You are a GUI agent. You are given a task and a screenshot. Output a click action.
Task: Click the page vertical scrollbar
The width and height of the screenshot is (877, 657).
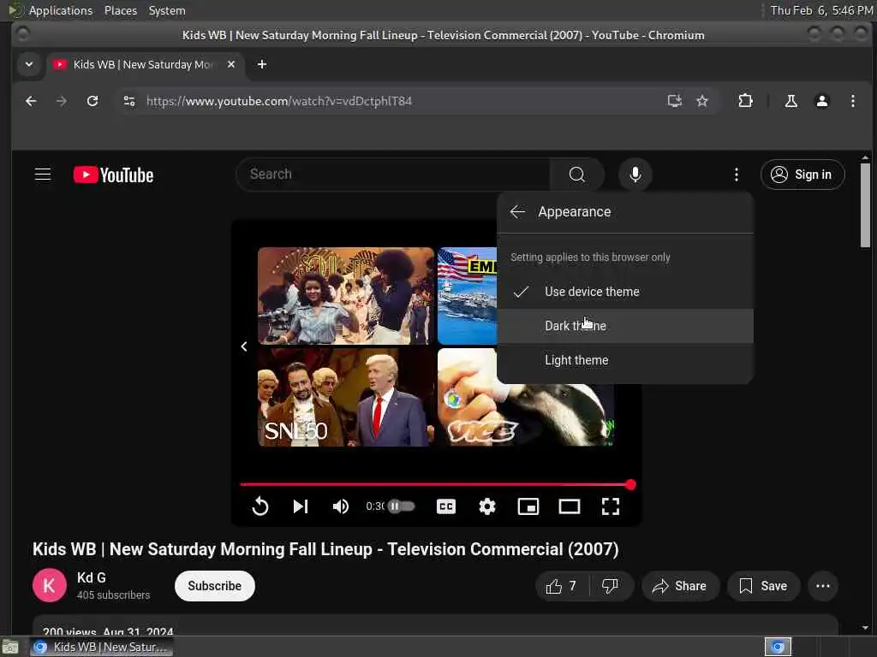[865, 205]
